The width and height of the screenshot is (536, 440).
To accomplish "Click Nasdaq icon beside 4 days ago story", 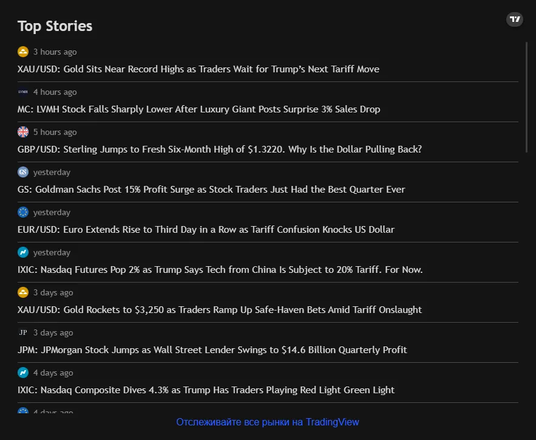I will [x=23, y=373].
